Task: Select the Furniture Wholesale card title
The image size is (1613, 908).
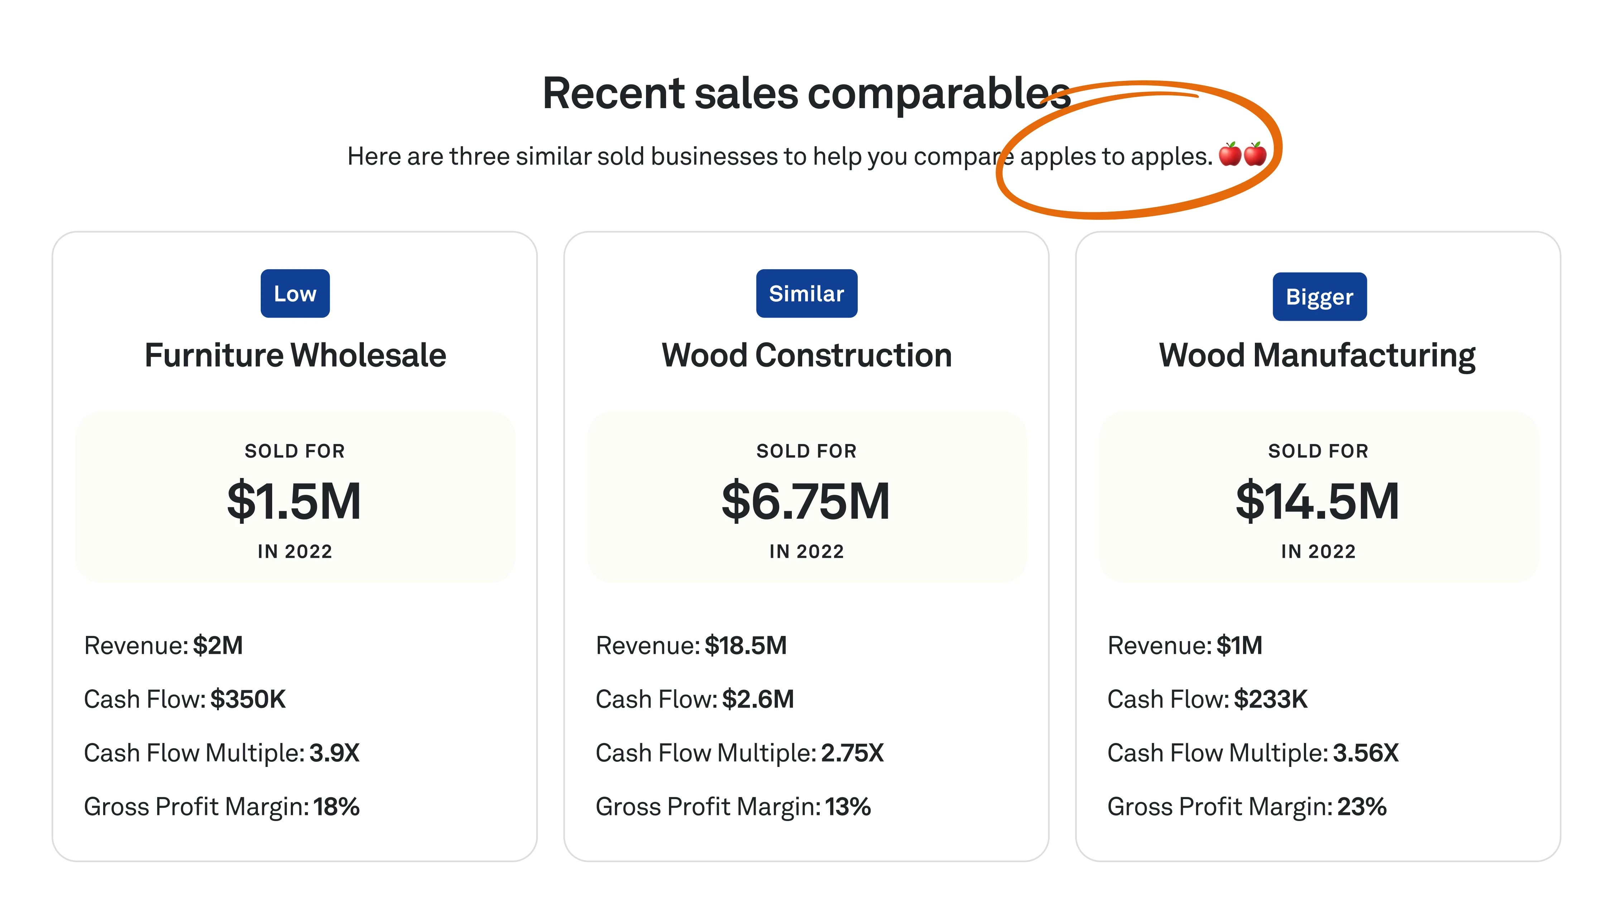Action: point(295,355)
